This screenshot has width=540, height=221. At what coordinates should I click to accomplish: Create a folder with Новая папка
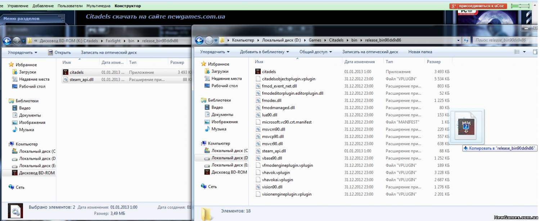tap(420, 52)
